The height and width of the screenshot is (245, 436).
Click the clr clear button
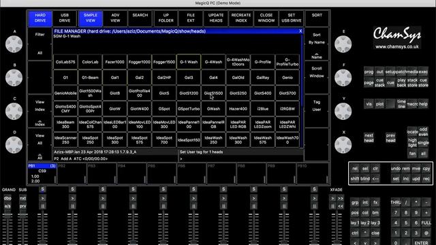[375, 169]
